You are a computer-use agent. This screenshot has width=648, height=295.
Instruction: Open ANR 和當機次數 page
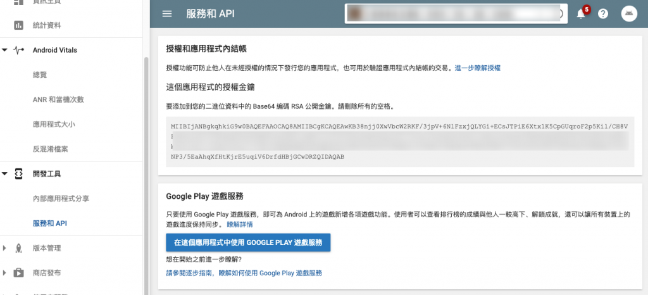tap(58, 99)
